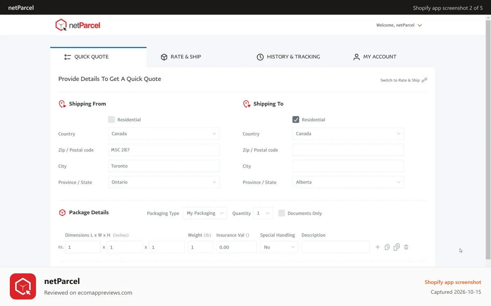
Task: Click the Shipping To location pin icon
Action: tap(246, 104)
